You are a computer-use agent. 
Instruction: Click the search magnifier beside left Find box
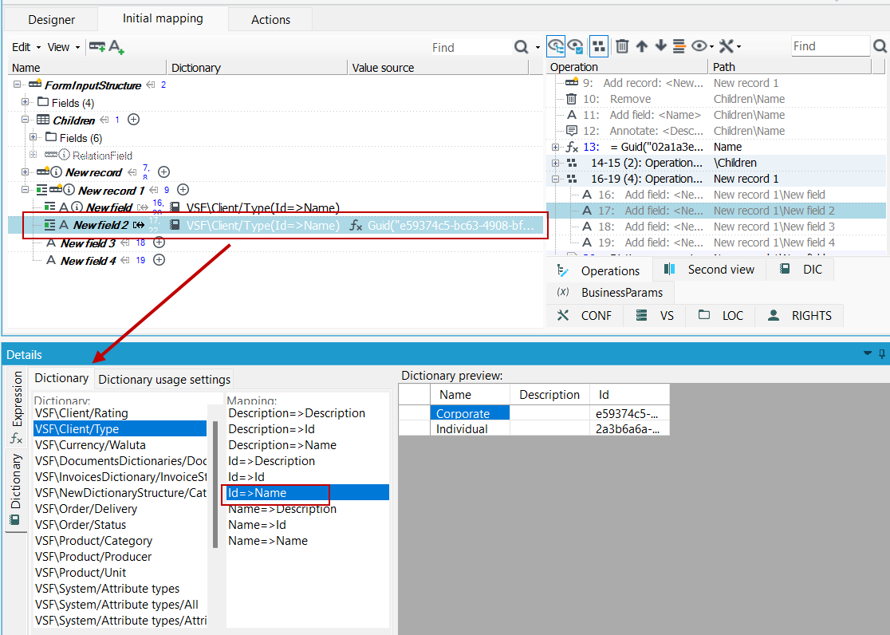521,47
